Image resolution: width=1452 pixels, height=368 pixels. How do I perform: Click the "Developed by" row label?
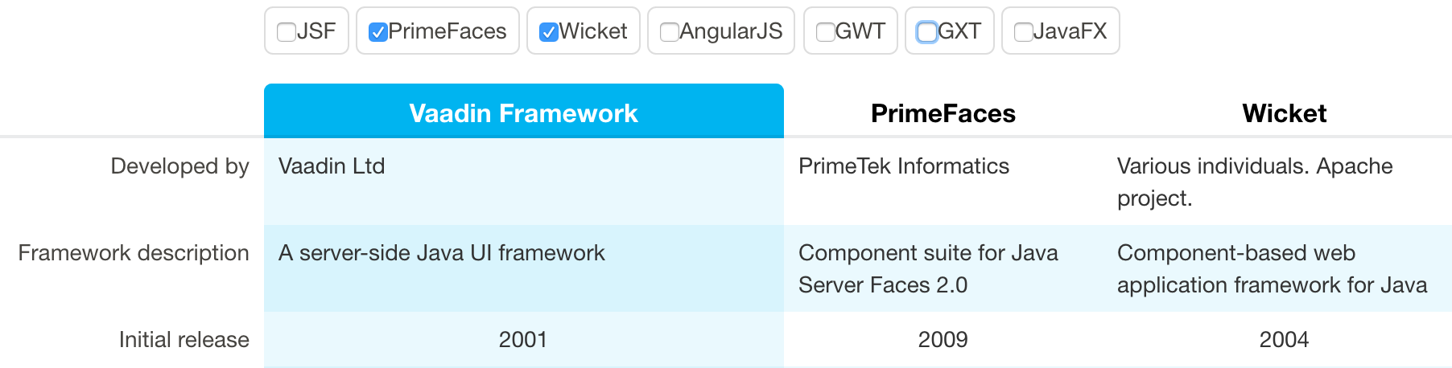(179, 166)
